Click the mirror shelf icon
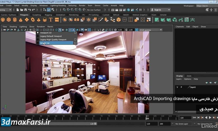 (x=77, y=20)
